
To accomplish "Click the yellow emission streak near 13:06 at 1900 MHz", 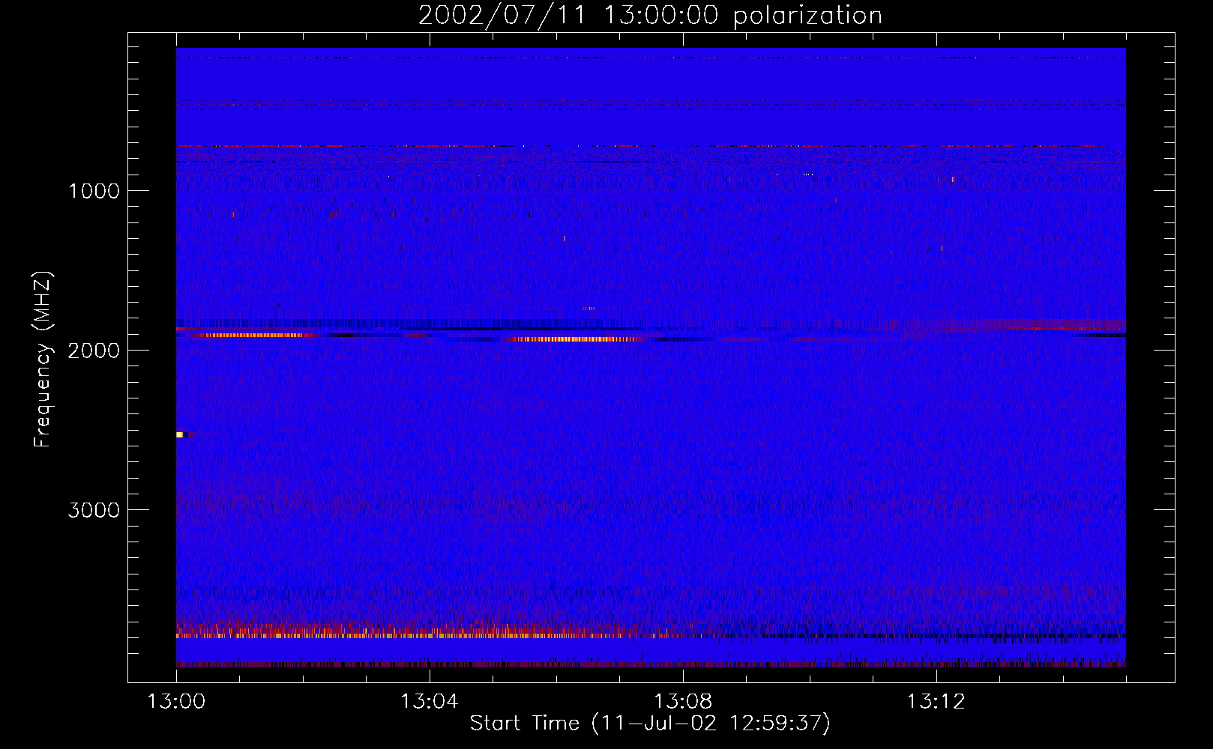I will point(574,339).
